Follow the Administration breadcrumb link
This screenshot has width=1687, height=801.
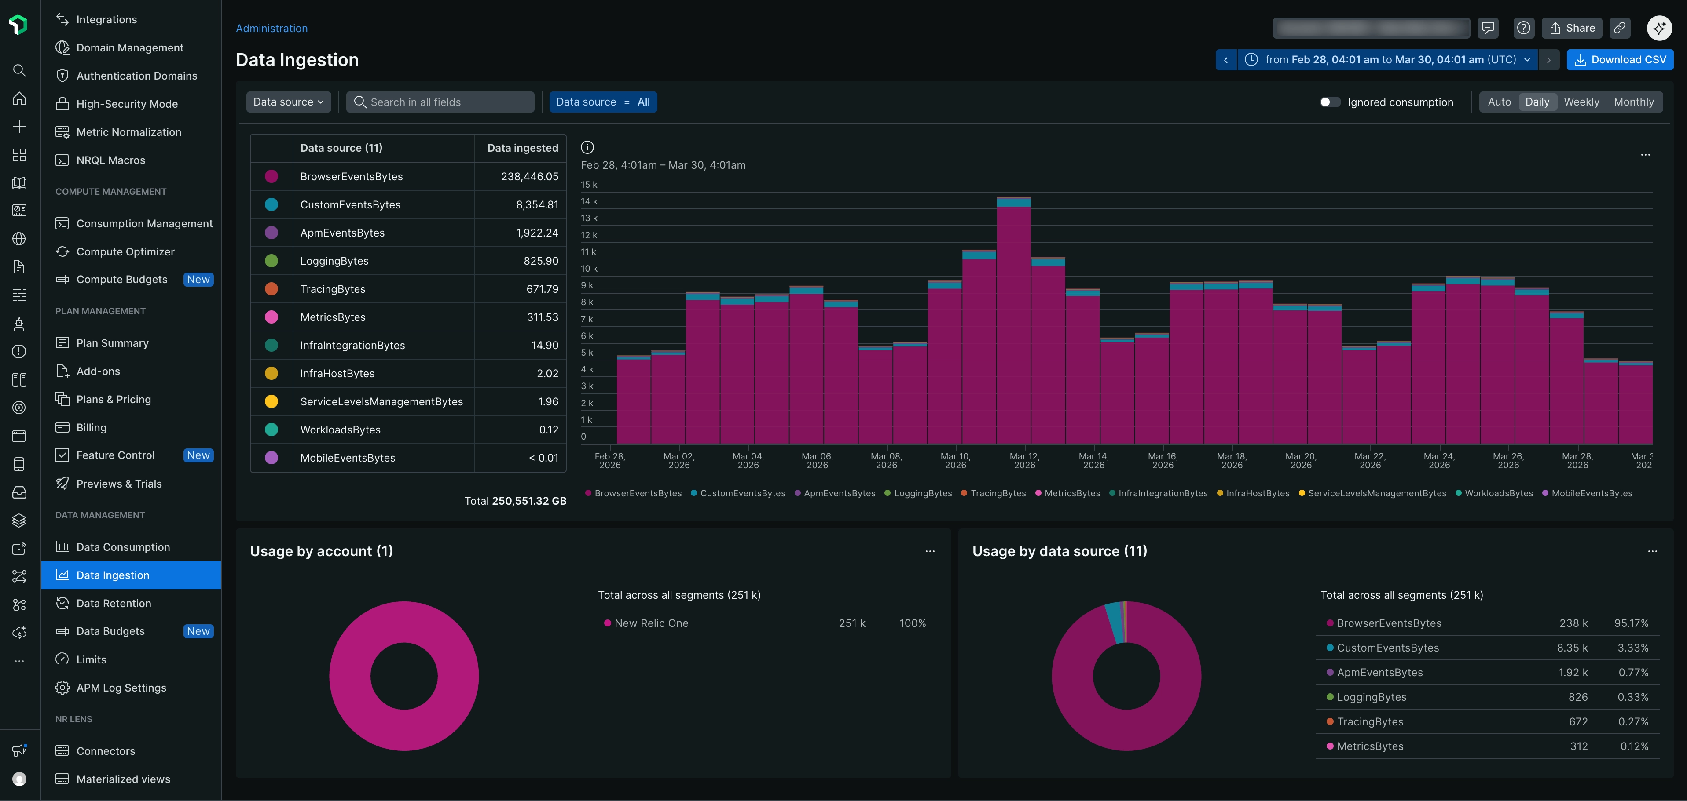tap(271, 28)
